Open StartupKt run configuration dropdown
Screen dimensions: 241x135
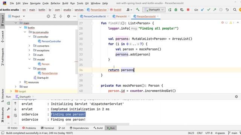coord(154,10)
